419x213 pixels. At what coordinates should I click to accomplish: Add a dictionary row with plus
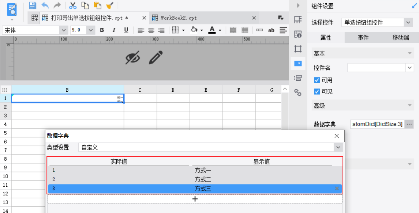coord(195,199)
